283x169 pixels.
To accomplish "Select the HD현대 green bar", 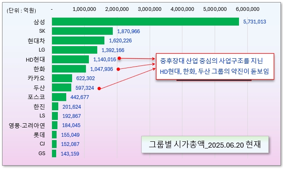I will click(x=70, y=60).
